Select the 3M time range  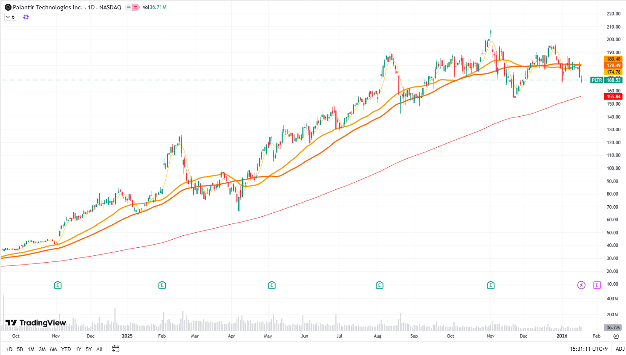point(42,349)
